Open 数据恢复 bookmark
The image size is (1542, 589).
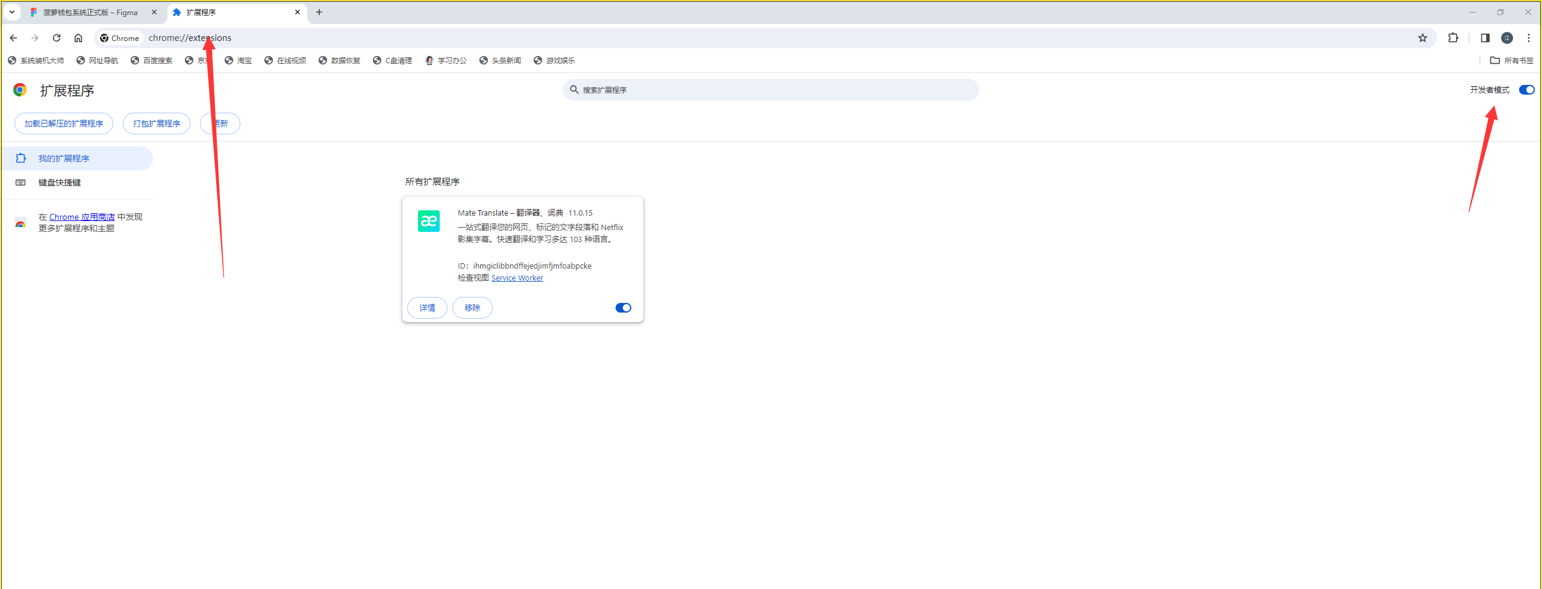340,60
